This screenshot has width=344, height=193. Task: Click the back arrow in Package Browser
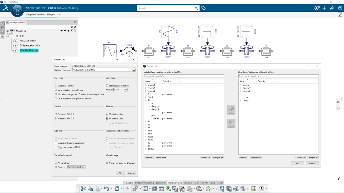tap(61, 31)
